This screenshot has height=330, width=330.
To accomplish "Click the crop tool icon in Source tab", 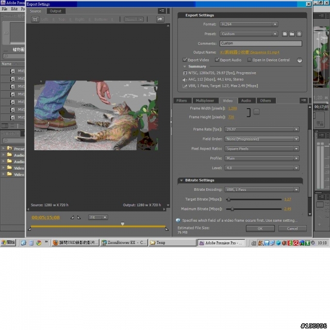I will pyautogui.click(x=35, y=20).
